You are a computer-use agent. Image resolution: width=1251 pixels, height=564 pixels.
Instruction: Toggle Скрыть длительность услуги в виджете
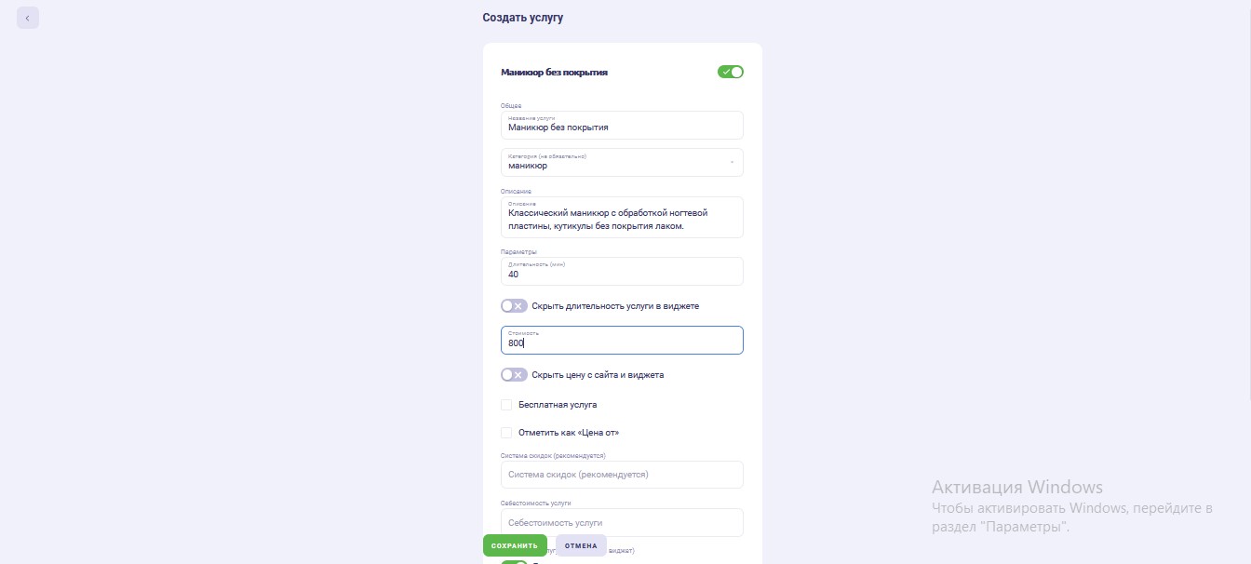tap(514, 305)
